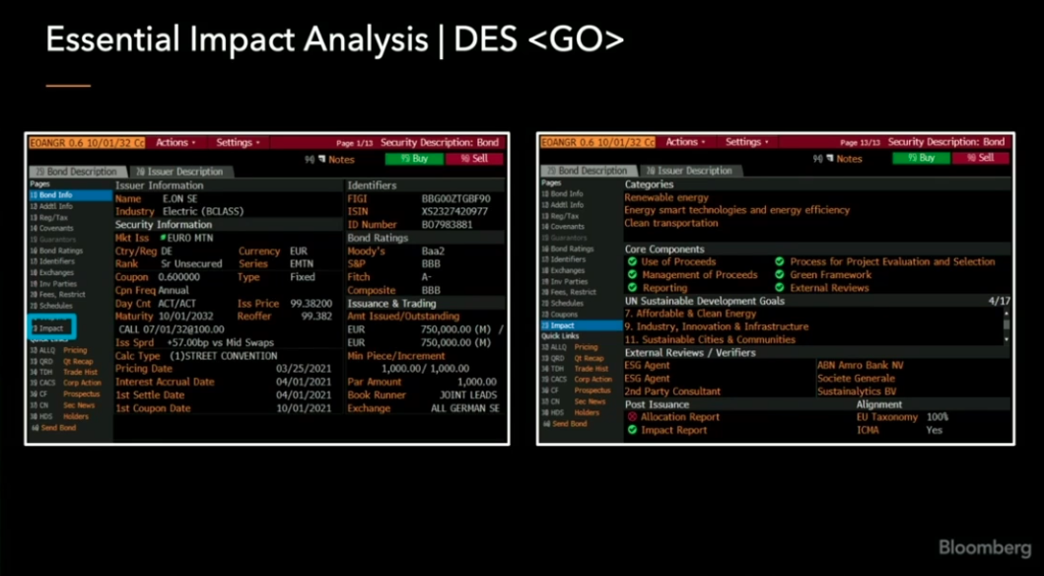This screenshot has width=1044, height=576.
Task: Click Renewable energy category
Action: click(666, 198)
